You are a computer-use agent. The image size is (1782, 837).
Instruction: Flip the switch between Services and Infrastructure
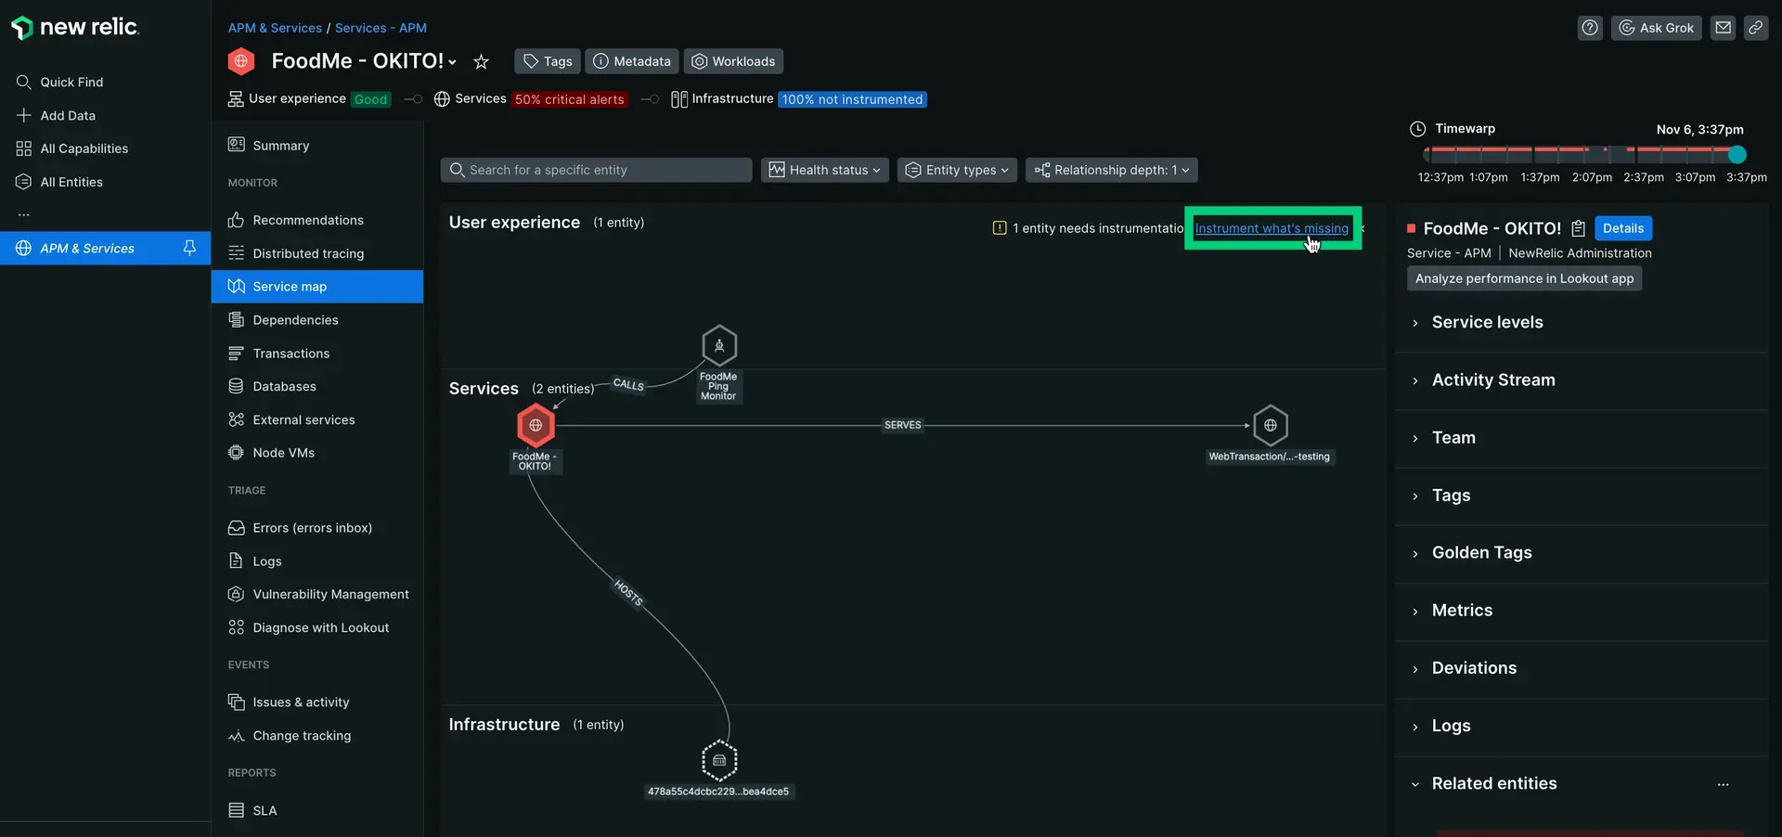coord(651,99)
